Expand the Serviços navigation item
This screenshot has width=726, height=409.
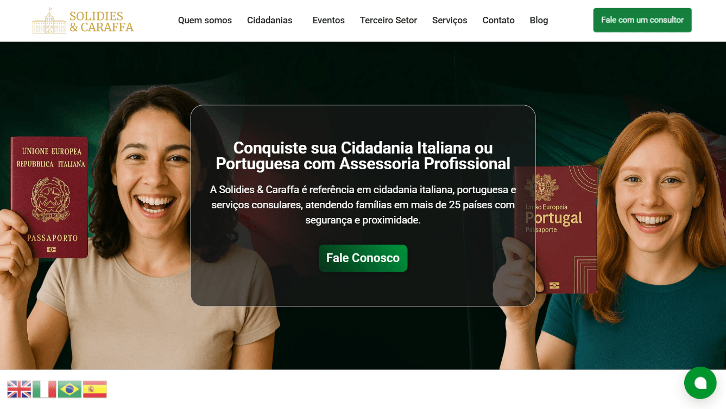pos(450,21)
